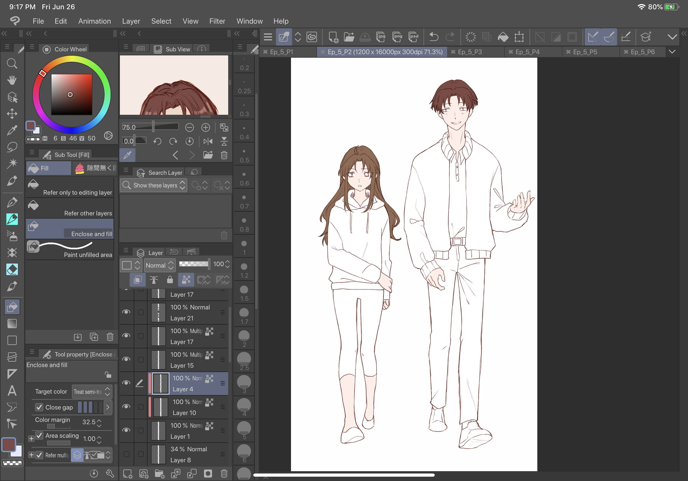Export as png icon in command bar
Viewport: 688px width, 481px height.
click(397, 37)
